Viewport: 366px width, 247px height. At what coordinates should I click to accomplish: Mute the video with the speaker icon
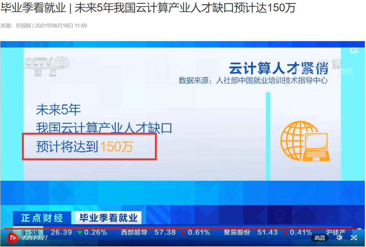tap(339, 238)
